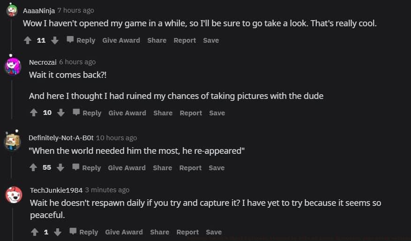The width and height of the screenshot is (411, 241).
Task: Click Definitely-Not-A-B0t's robot avatar
Action: point(13,141)
